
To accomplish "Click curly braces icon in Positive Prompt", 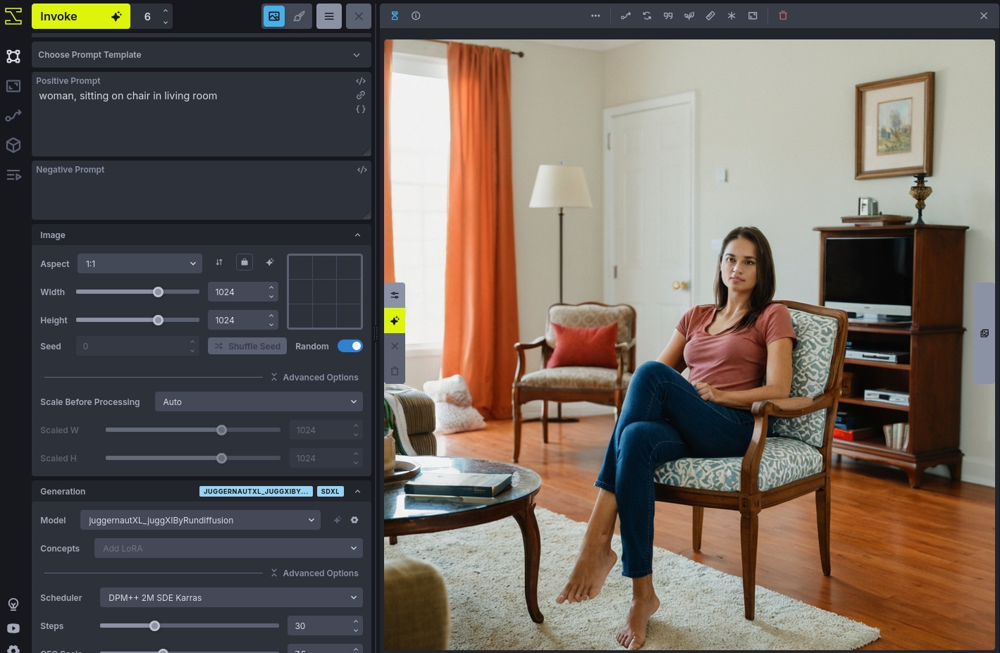I will pos(361,109).
